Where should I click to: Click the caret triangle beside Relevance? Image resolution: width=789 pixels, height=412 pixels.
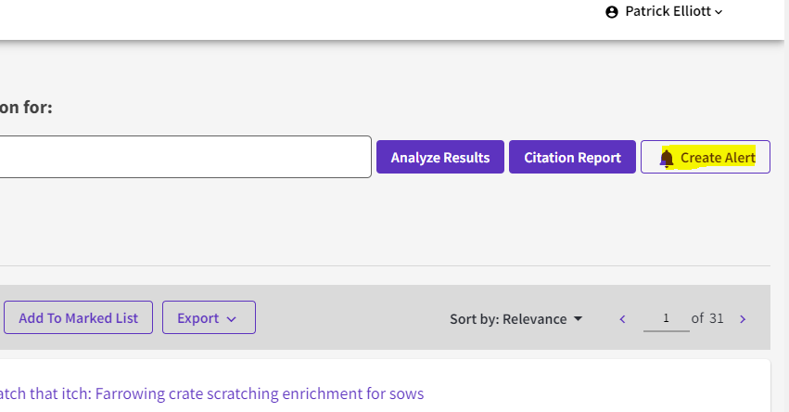579,318
